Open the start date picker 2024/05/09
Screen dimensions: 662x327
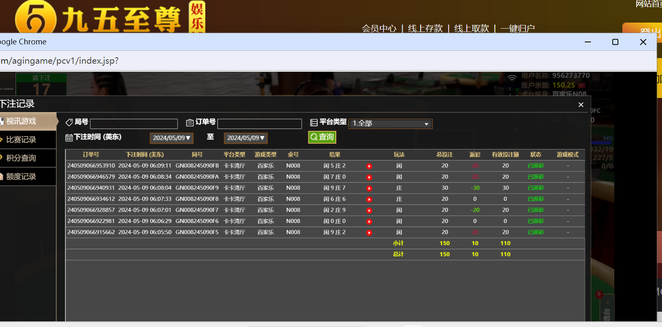point(171,138)
